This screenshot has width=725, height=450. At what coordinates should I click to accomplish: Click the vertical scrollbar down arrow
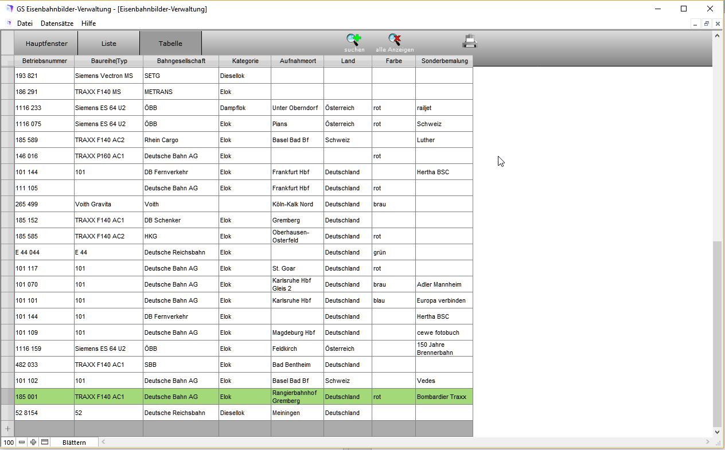717,432
